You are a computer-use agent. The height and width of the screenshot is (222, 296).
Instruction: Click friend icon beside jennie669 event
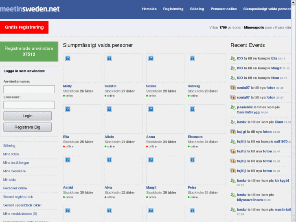233,107
